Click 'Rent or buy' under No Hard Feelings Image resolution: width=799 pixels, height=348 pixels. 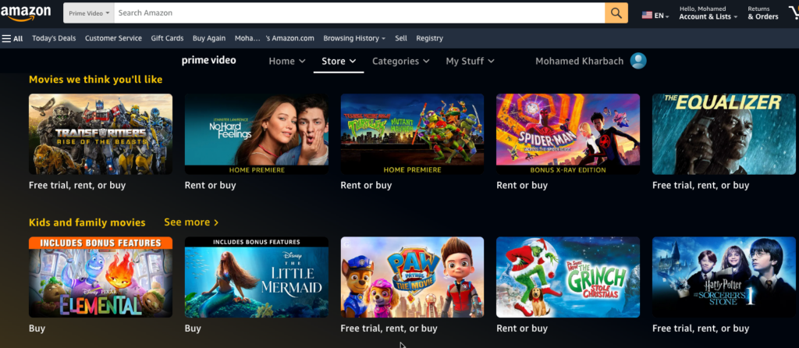[211, 185]
